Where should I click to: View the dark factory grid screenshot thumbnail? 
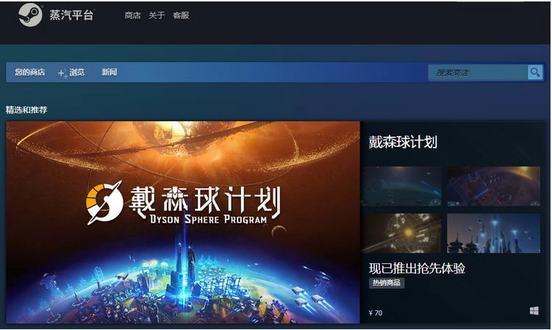[493, 186]
